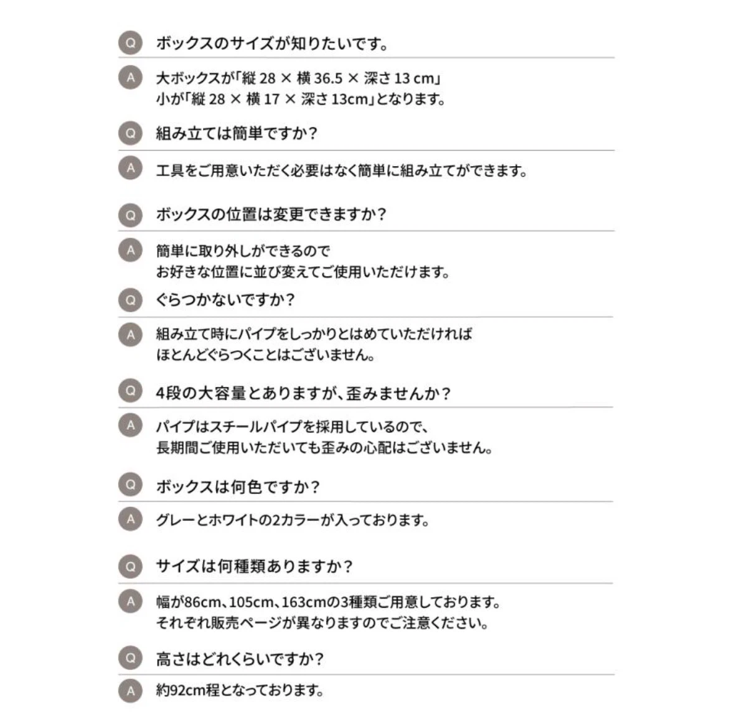The width and height of the screenshot is (734, 721).
Task: Click the answer お好きな位置に並び変えて
Action: coord(303,271)
